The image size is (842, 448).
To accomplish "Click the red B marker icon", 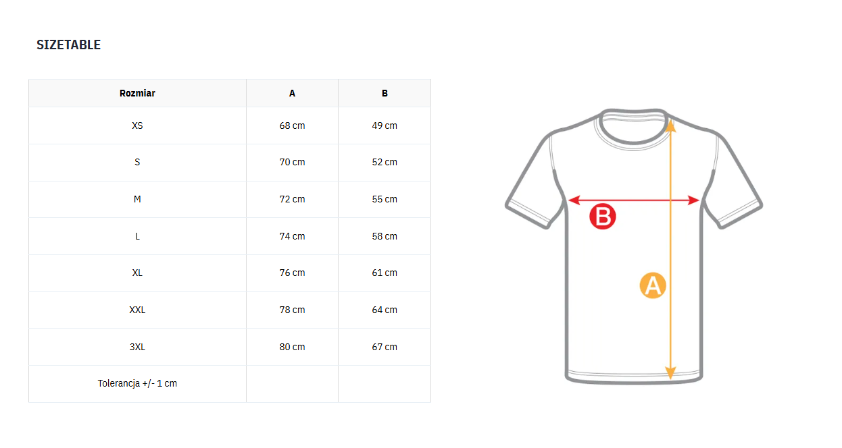I will (602, 216).
